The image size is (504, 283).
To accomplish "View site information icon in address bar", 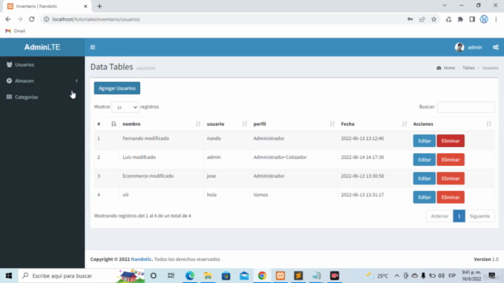I will pyautogui.click(x=46, y=19).
